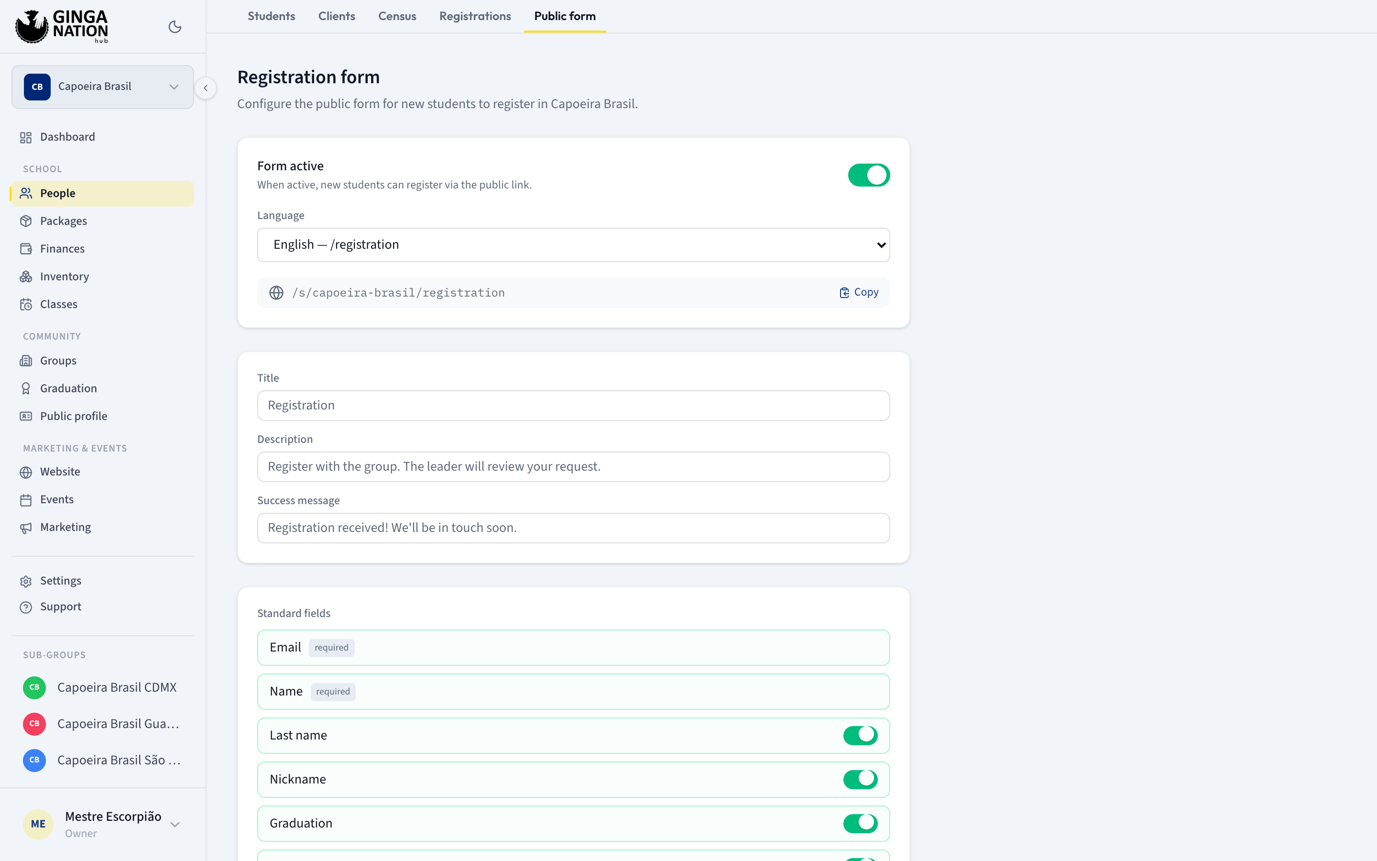Screen dimensions: 1377x861
Task: Click the green CB avatar for CDMX
Action: [x=34, y=687]
